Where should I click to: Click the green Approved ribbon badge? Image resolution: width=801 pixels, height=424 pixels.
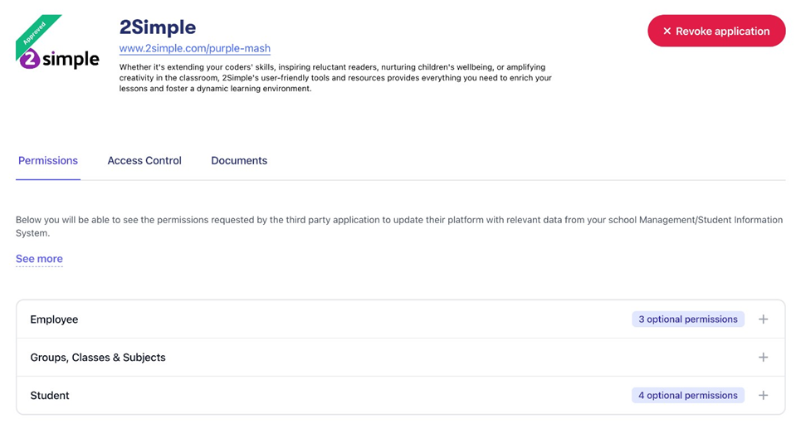coord(36,35)
